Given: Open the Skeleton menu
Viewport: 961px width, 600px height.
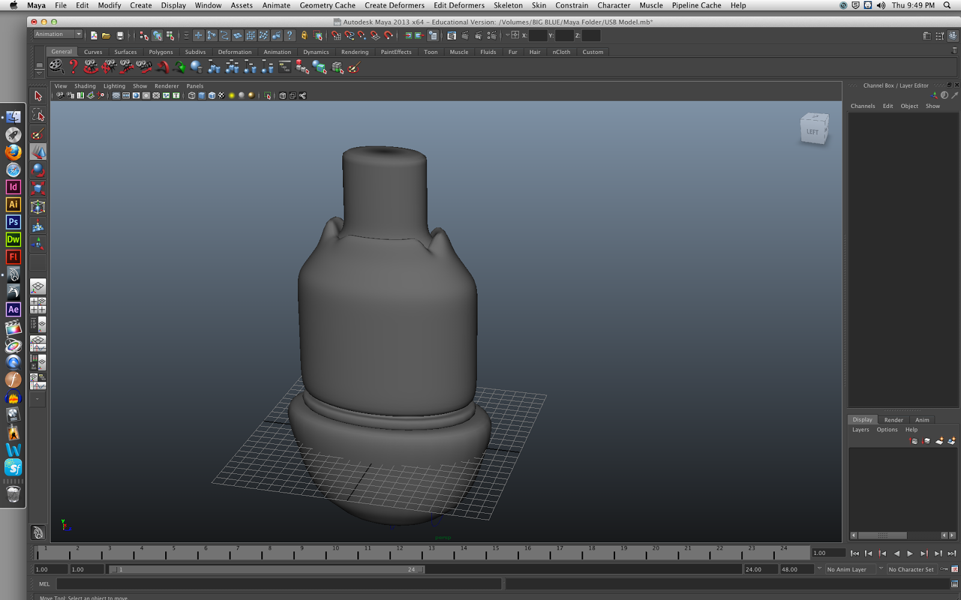Looking at the screenshot, I should pyautogui.click(x=508, y=5).
